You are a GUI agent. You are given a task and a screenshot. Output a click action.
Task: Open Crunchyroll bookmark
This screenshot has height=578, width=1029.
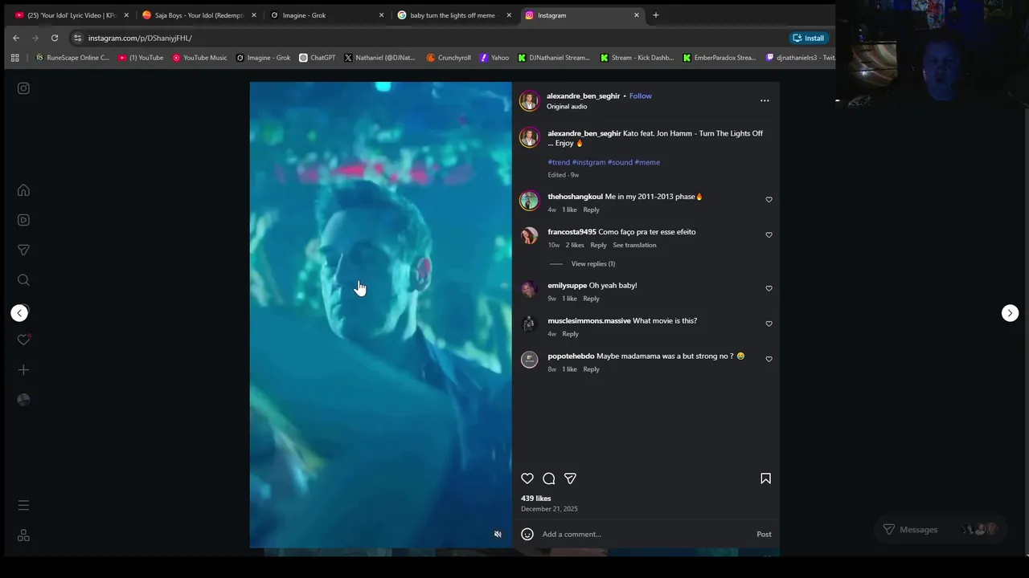pyautogui.click(x=449, y=58)
